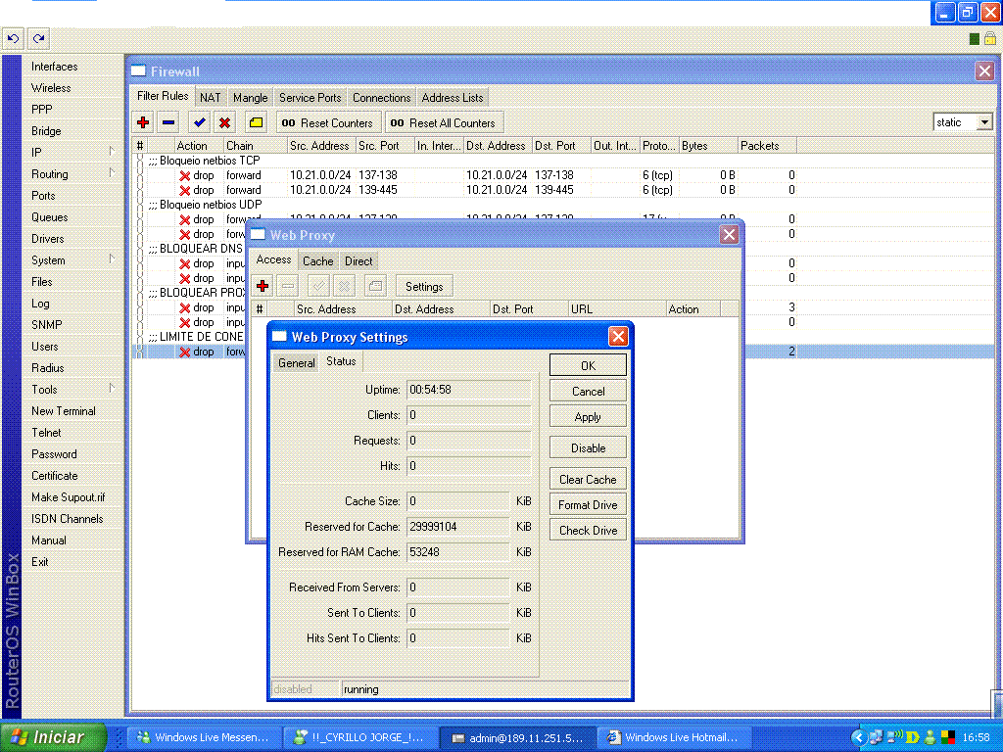Screen dimensions: 1003x752
Task: Click drop icon of 139-445 tcp rule
Action: coord(185,190)
